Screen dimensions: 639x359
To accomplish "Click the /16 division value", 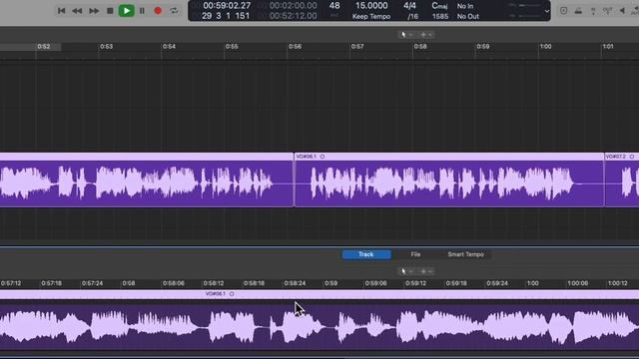I will 412,16.
